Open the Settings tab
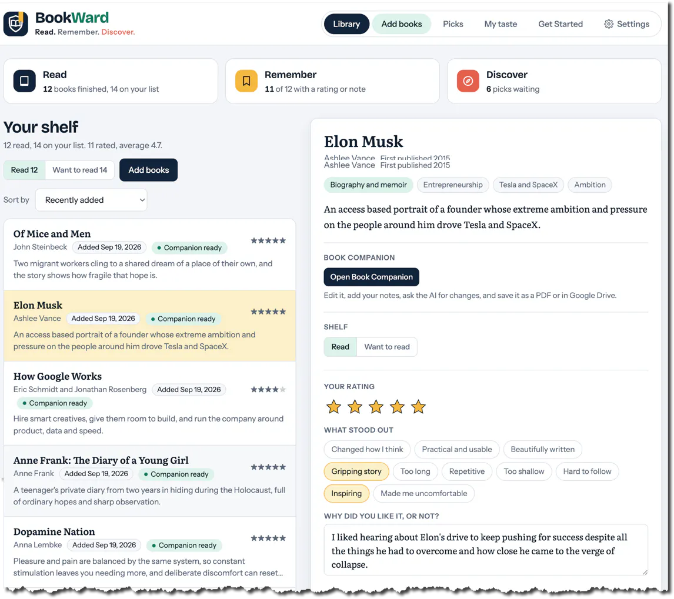Image resolution: width=674 pixels, height=599 pixels. point(627,24)
